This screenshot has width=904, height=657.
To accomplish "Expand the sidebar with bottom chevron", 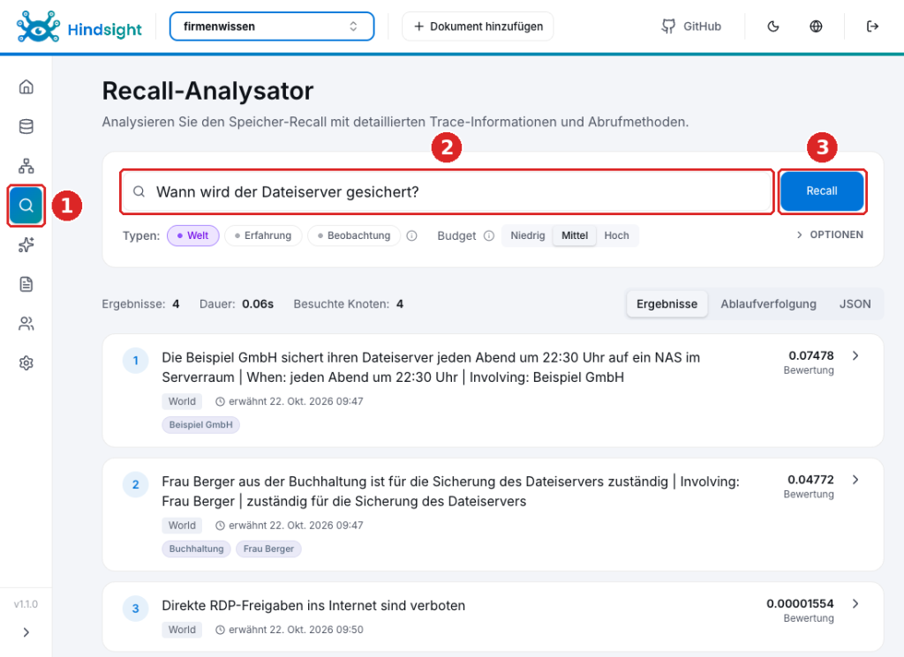I will (26, 632).
